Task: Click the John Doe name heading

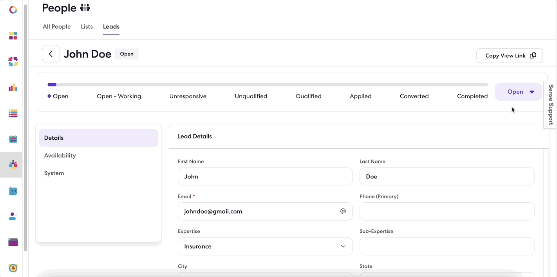Action: coord(87,54)
